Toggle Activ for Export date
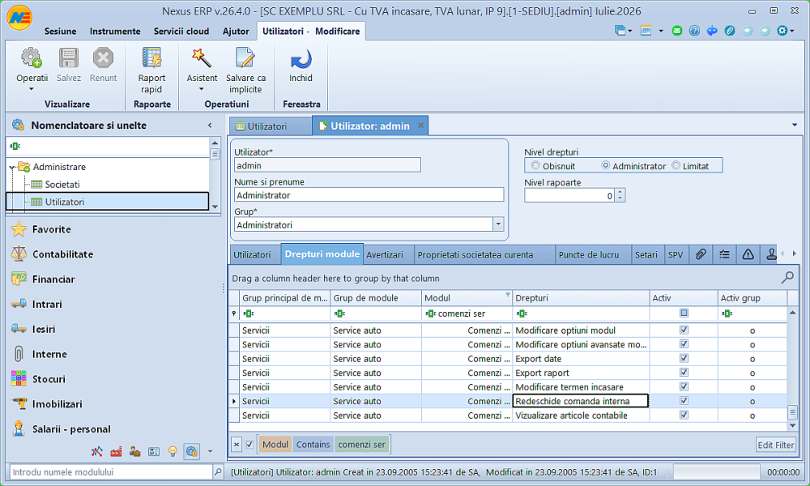The width and height of the screenshot is (810, 486). [x=684, y=358]
